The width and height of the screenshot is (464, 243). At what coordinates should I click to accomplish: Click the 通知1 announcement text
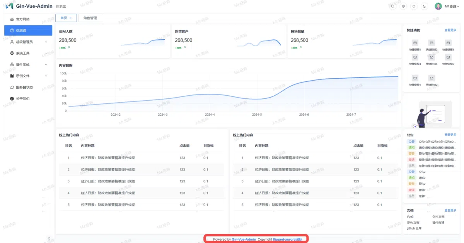tap(437, 148)
